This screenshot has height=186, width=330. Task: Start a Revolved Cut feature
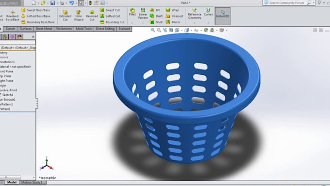92,16
